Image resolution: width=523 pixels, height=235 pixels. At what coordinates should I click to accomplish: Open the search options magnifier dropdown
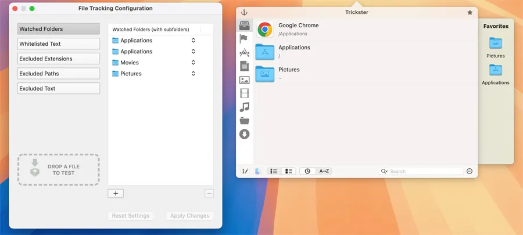pos(384,172)
